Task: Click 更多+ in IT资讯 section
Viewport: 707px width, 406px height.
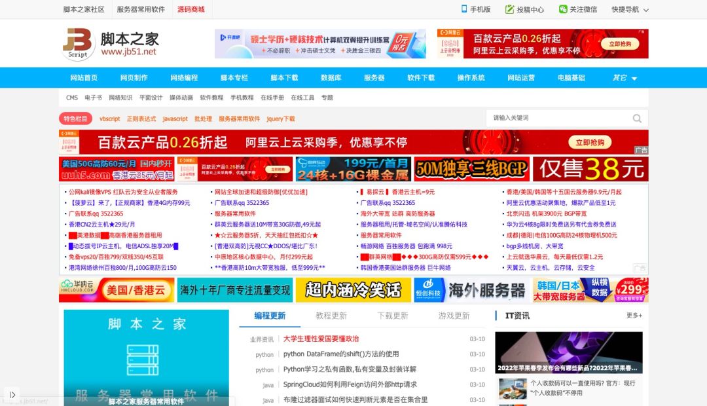Action: [634, 316]
